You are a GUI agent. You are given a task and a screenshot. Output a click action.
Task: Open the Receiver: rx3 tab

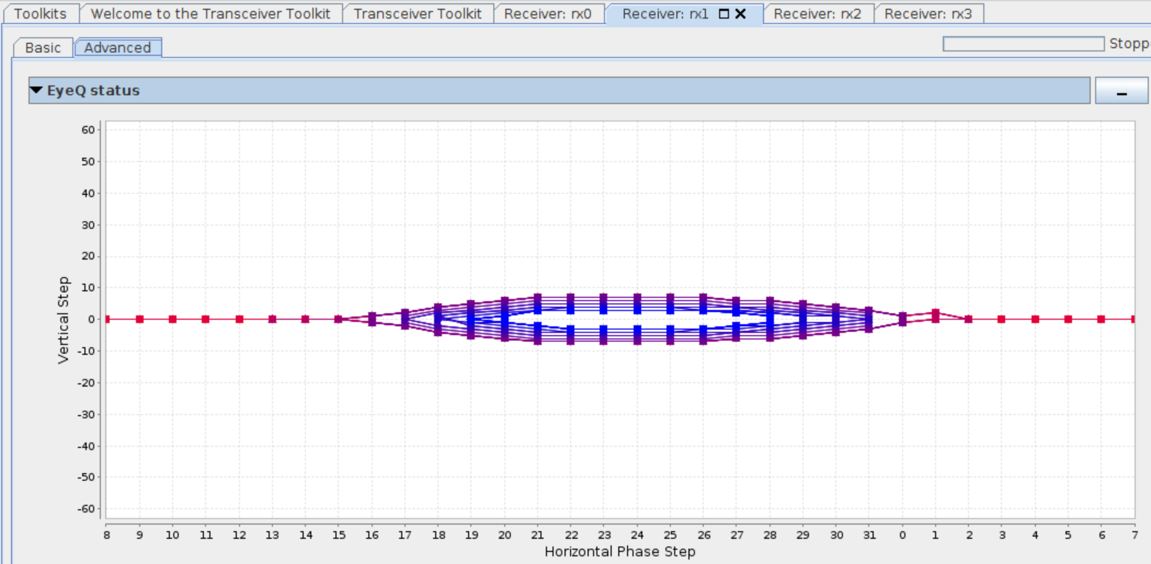[928, 14]
